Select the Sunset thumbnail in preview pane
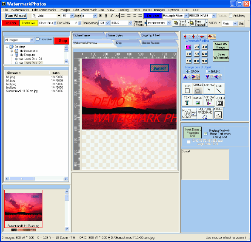Viewport: 251px width, 242px height. [x=23, y=208]
